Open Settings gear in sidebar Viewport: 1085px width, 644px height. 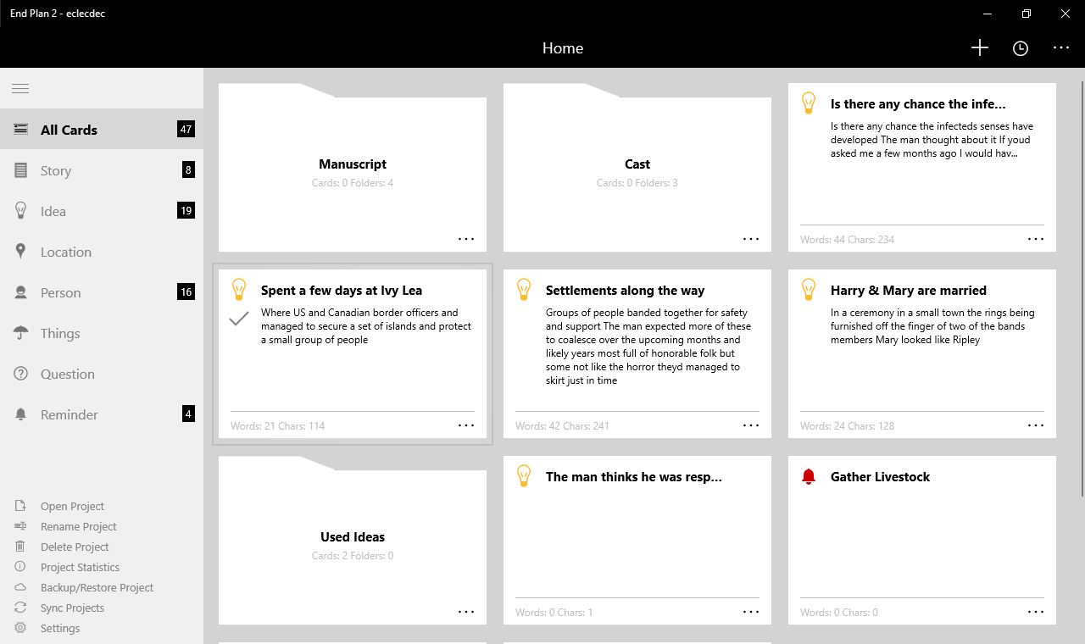(x=21, y=628)
